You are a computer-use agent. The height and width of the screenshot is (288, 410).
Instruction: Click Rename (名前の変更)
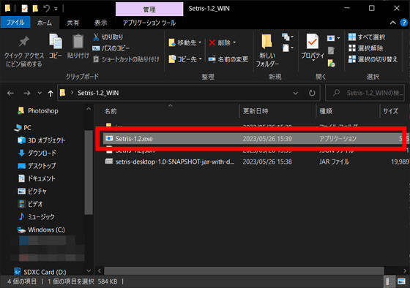click(x=228, y=59)
